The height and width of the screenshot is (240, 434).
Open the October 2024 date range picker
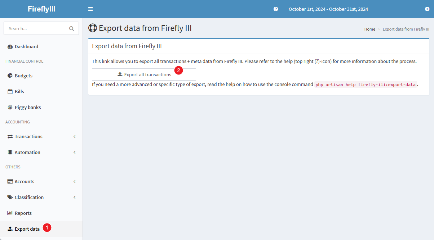coord(328,9)
